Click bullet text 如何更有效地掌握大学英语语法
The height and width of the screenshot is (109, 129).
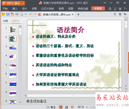61,84
